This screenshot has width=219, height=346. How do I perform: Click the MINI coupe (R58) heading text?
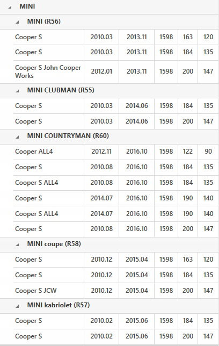[x=54, y=244]
